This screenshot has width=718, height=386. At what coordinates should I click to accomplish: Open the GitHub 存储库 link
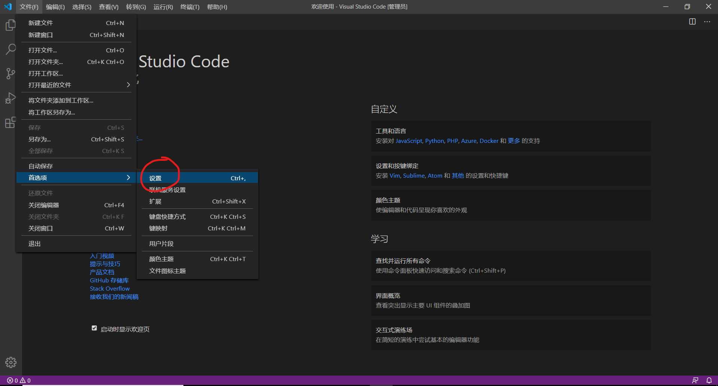point(109,280)
